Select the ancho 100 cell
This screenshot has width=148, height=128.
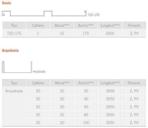[86, 123]
